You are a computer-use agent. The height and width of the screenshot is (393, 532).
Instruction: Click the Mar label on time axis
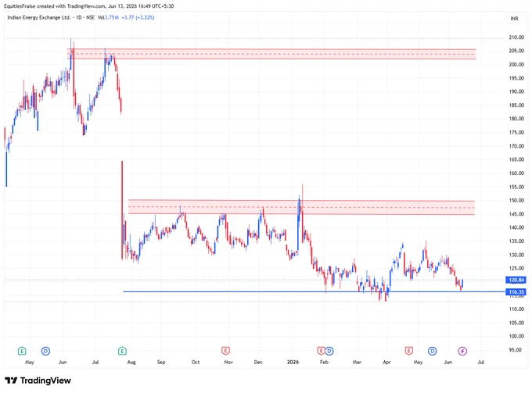click(357, 363)
